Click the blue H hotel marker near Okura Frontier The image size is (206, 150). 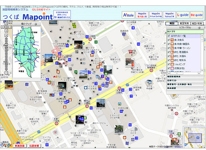[93, 52]
